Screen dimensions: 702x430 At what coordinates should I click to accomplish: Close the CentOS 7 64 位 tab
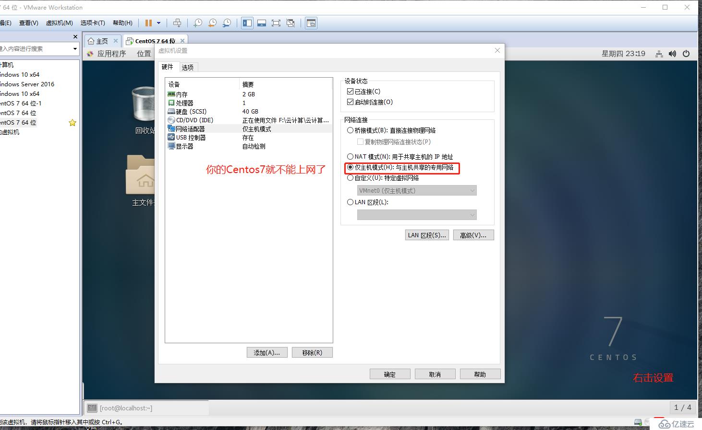point(182,41)
